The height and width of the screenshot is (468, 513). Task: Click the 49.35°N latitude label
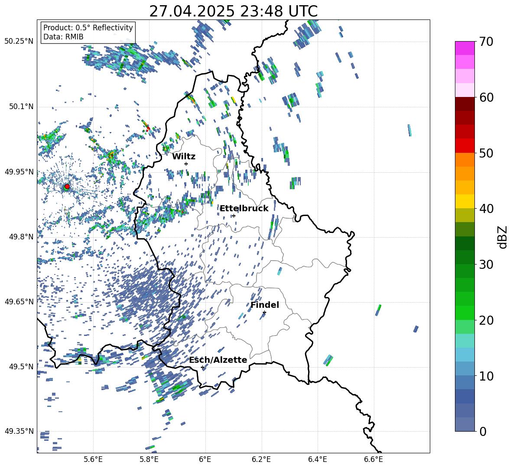tap(19, 431)
